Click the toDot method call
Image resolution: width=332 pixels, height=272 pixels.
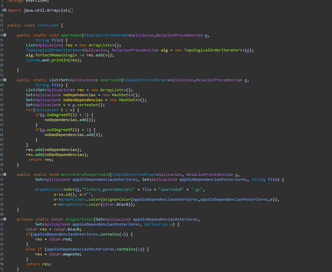63,190
